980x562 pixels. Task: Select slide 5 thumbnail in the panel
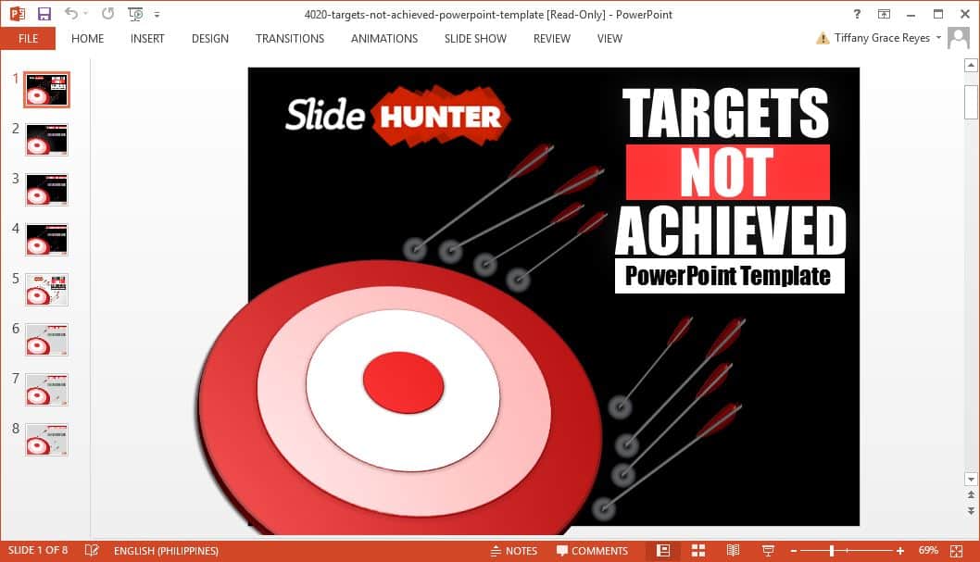coord(45,289)
